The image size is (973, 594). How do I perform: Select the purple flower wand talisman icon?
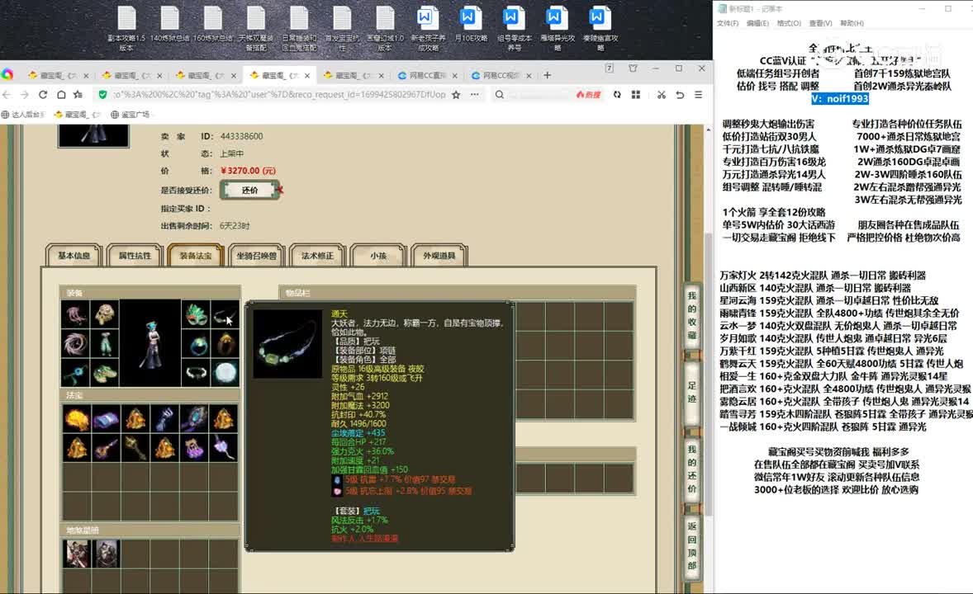click(x=224, y=448)
